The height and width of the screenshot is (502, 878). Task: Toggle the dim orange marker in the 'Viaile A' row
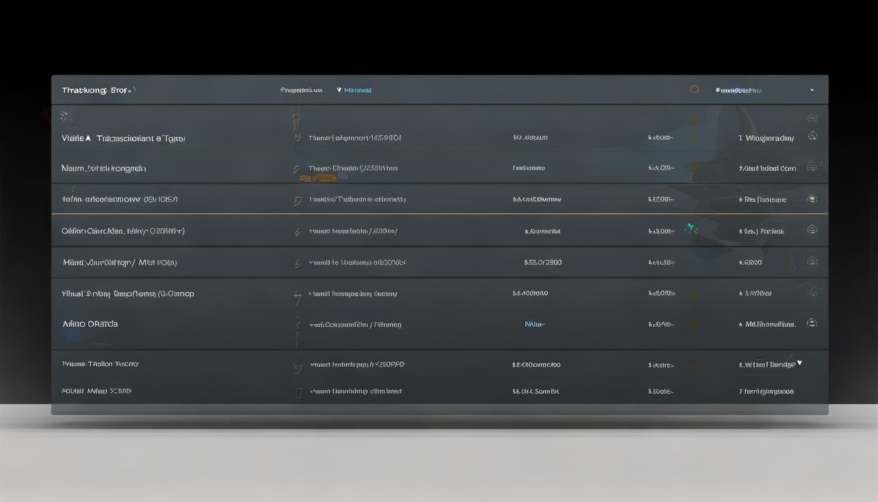point(694,137)
